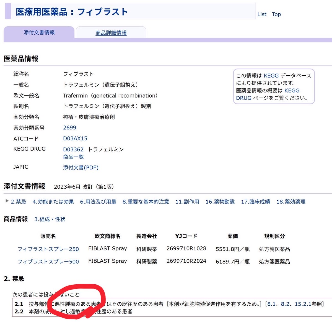The image size is (332, 322).
Task: Open フィブラストスプレー500 product link
Action: (48, 262)
